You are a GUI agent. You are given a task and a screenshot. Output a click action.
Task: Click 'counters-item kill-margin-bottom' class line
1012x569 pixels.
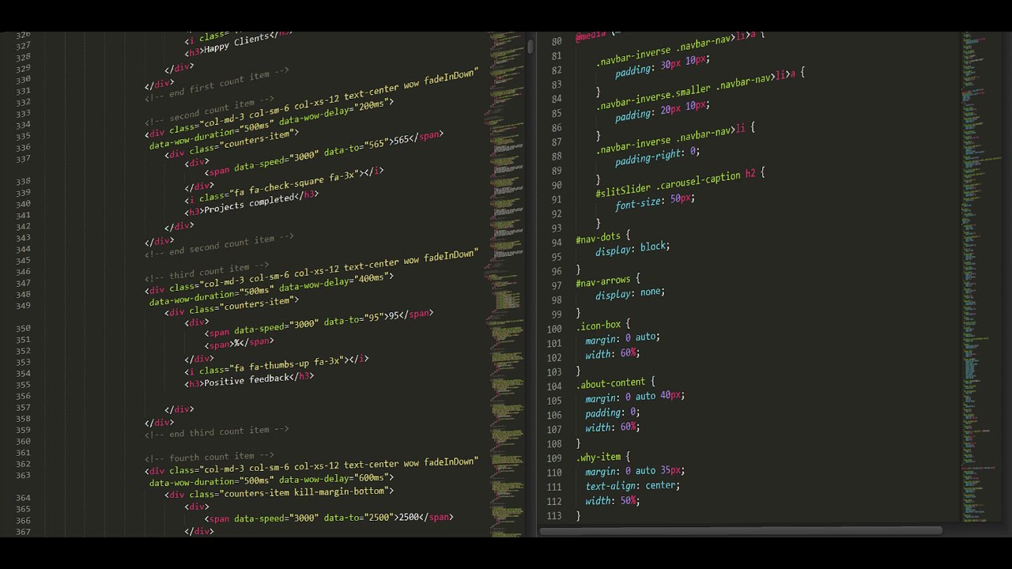click(x=279, y=493)
